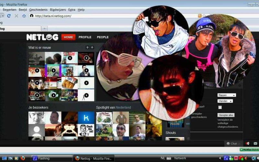
Task: Show hidden tray icons with the chevron
Action: point(220,158)
